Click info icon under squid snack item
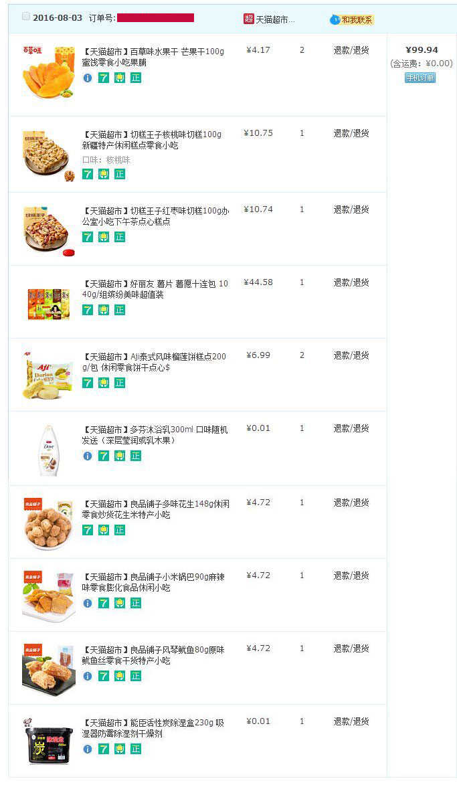 coord(88,676)
